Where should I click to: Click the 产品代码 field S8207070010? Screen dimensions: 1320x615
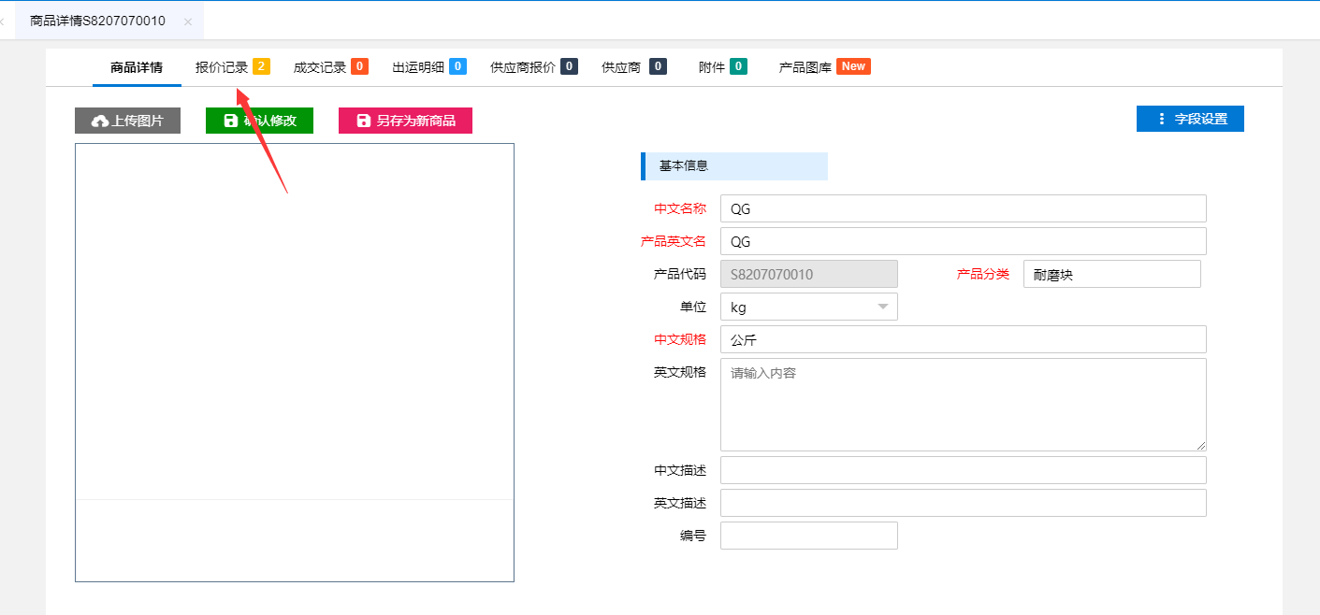click(x=808, y=274)
